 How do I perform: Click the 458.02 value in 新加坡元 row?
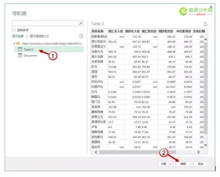tap(112, 137)
